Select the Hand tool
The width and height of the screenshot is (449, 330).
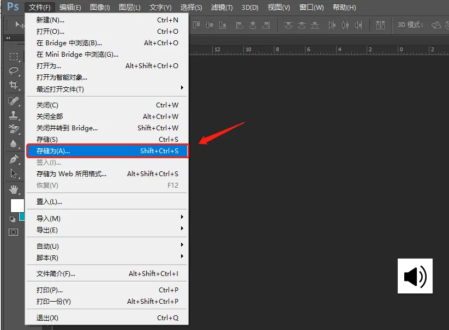(x=14, y=189)
